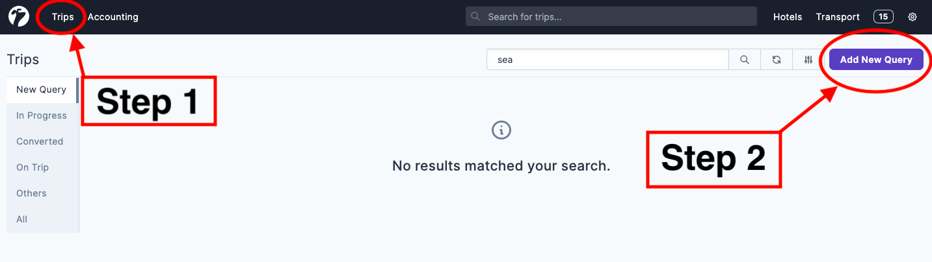This screenshot has height=262, width=932.
Task: Click the filter input containing 'sea'
Action: [x=607, y=60]
